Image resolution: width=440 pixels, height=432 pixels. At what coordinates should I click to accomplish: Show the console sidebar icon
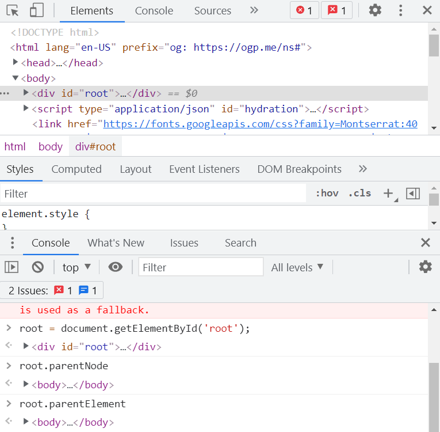click(12, 267)
